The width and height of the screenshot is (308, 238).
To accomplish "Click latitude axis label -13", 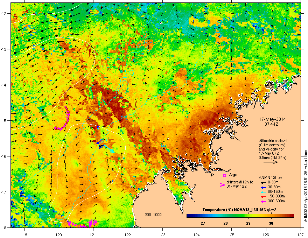I will [4, 49].
